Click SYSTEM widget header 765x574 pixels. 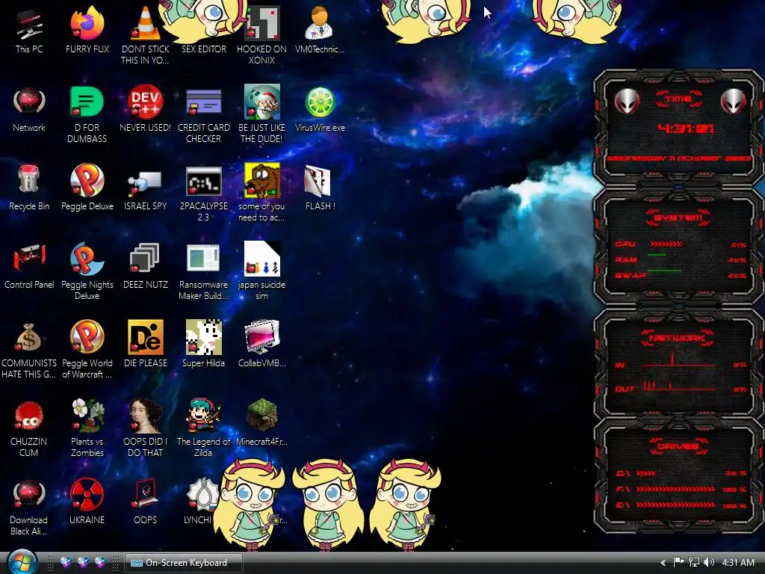pos(678,217)
